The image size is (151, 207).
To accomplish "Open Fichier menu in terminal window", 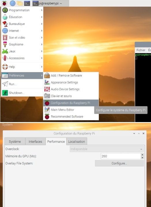I will click(141, 50).
